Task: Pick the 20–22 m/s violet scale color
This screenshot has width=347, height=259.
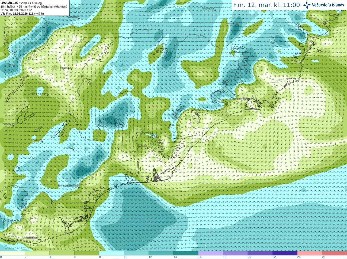Action: click(x=260, y=253)
